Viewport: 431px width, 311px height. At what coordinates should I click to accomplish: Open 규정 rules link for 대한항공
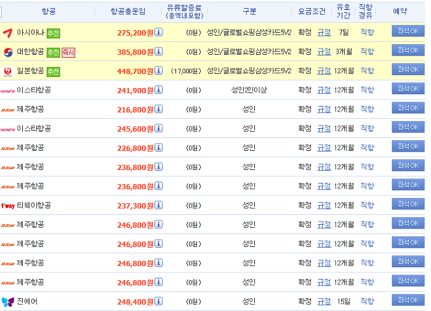click(324, 52)
